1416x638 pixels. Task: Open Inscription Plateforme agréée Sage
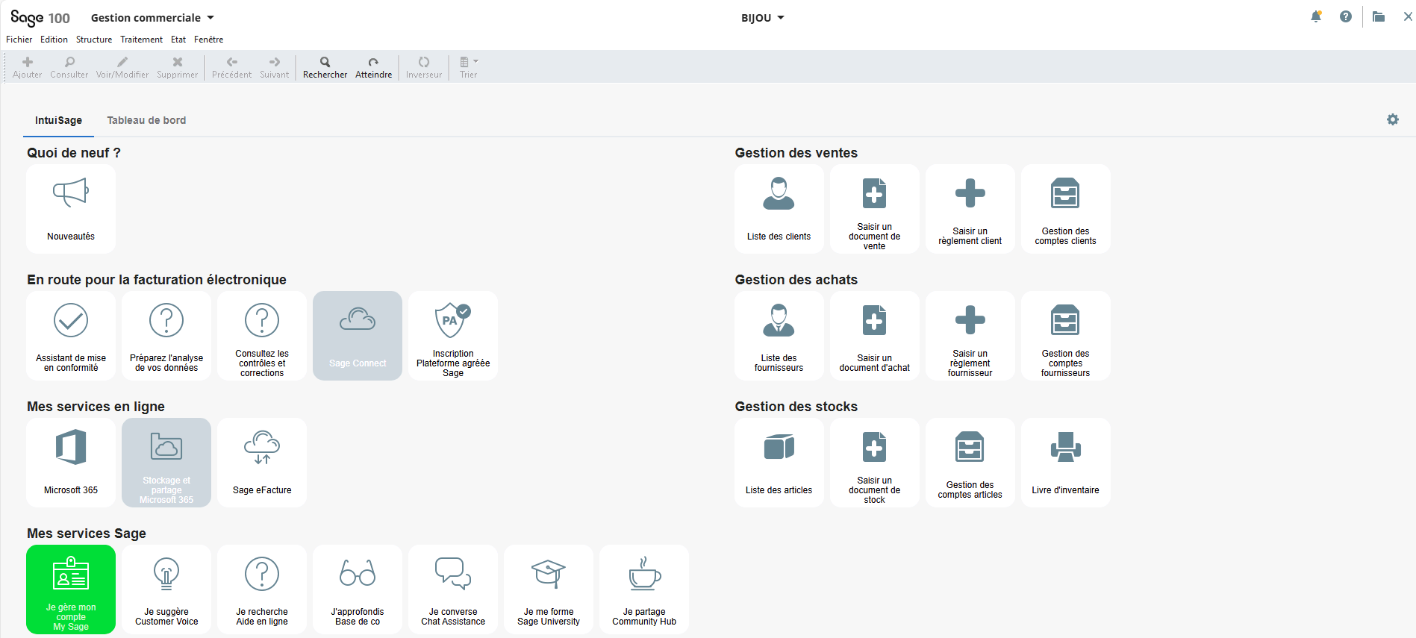click(x=453, y=335)
